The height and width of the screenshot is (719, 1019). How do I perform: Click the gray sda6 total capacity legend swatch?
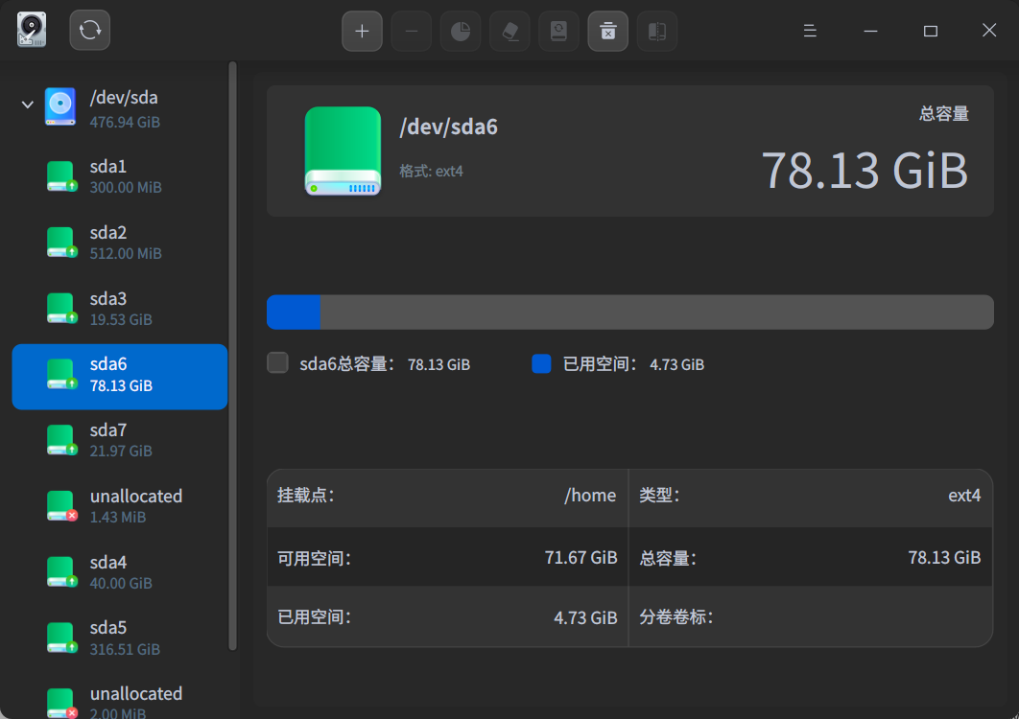click(277, 363)
